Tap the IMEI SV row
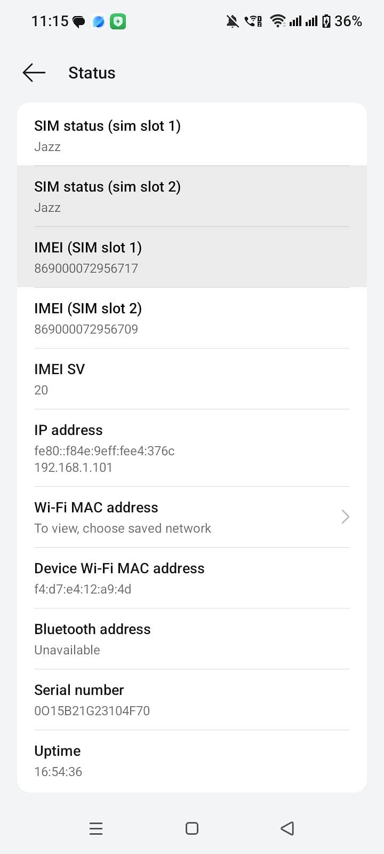Viewport: 384px width, 854px height. [x=192, y=379]
